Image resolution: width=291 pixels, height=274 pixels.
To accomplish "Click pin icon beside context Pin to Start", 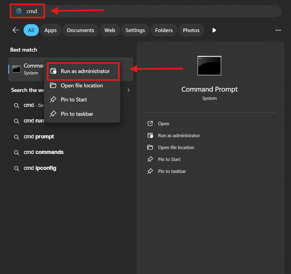I will [x=53, y=100].
